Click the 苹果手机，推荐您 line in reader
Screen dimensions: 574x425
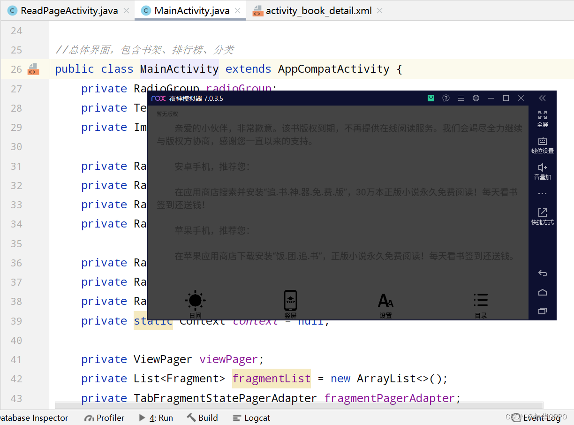[212, 230]
